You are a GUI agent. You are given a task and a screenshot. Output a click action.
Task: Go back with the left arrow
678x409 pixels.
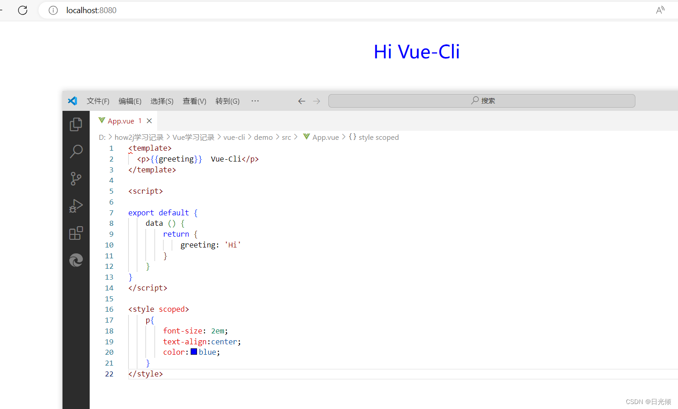click(302, 101)
